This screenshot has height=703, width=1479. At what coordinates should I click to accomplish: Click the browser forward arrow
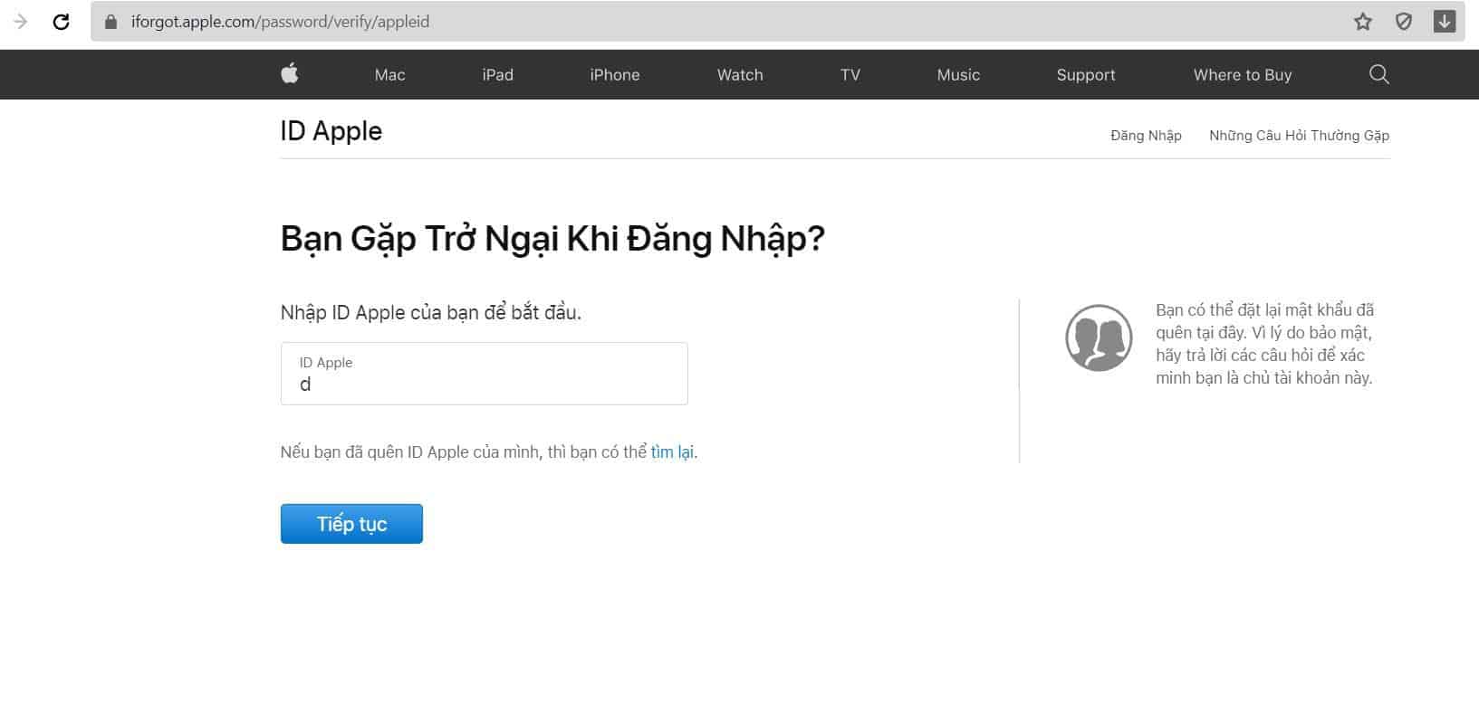tap(20, 22)
